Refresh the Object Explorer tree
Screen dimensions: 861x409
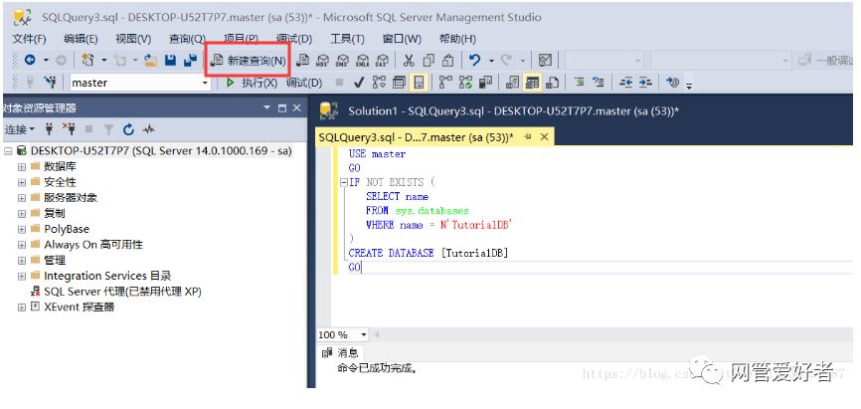coord(128,129)
